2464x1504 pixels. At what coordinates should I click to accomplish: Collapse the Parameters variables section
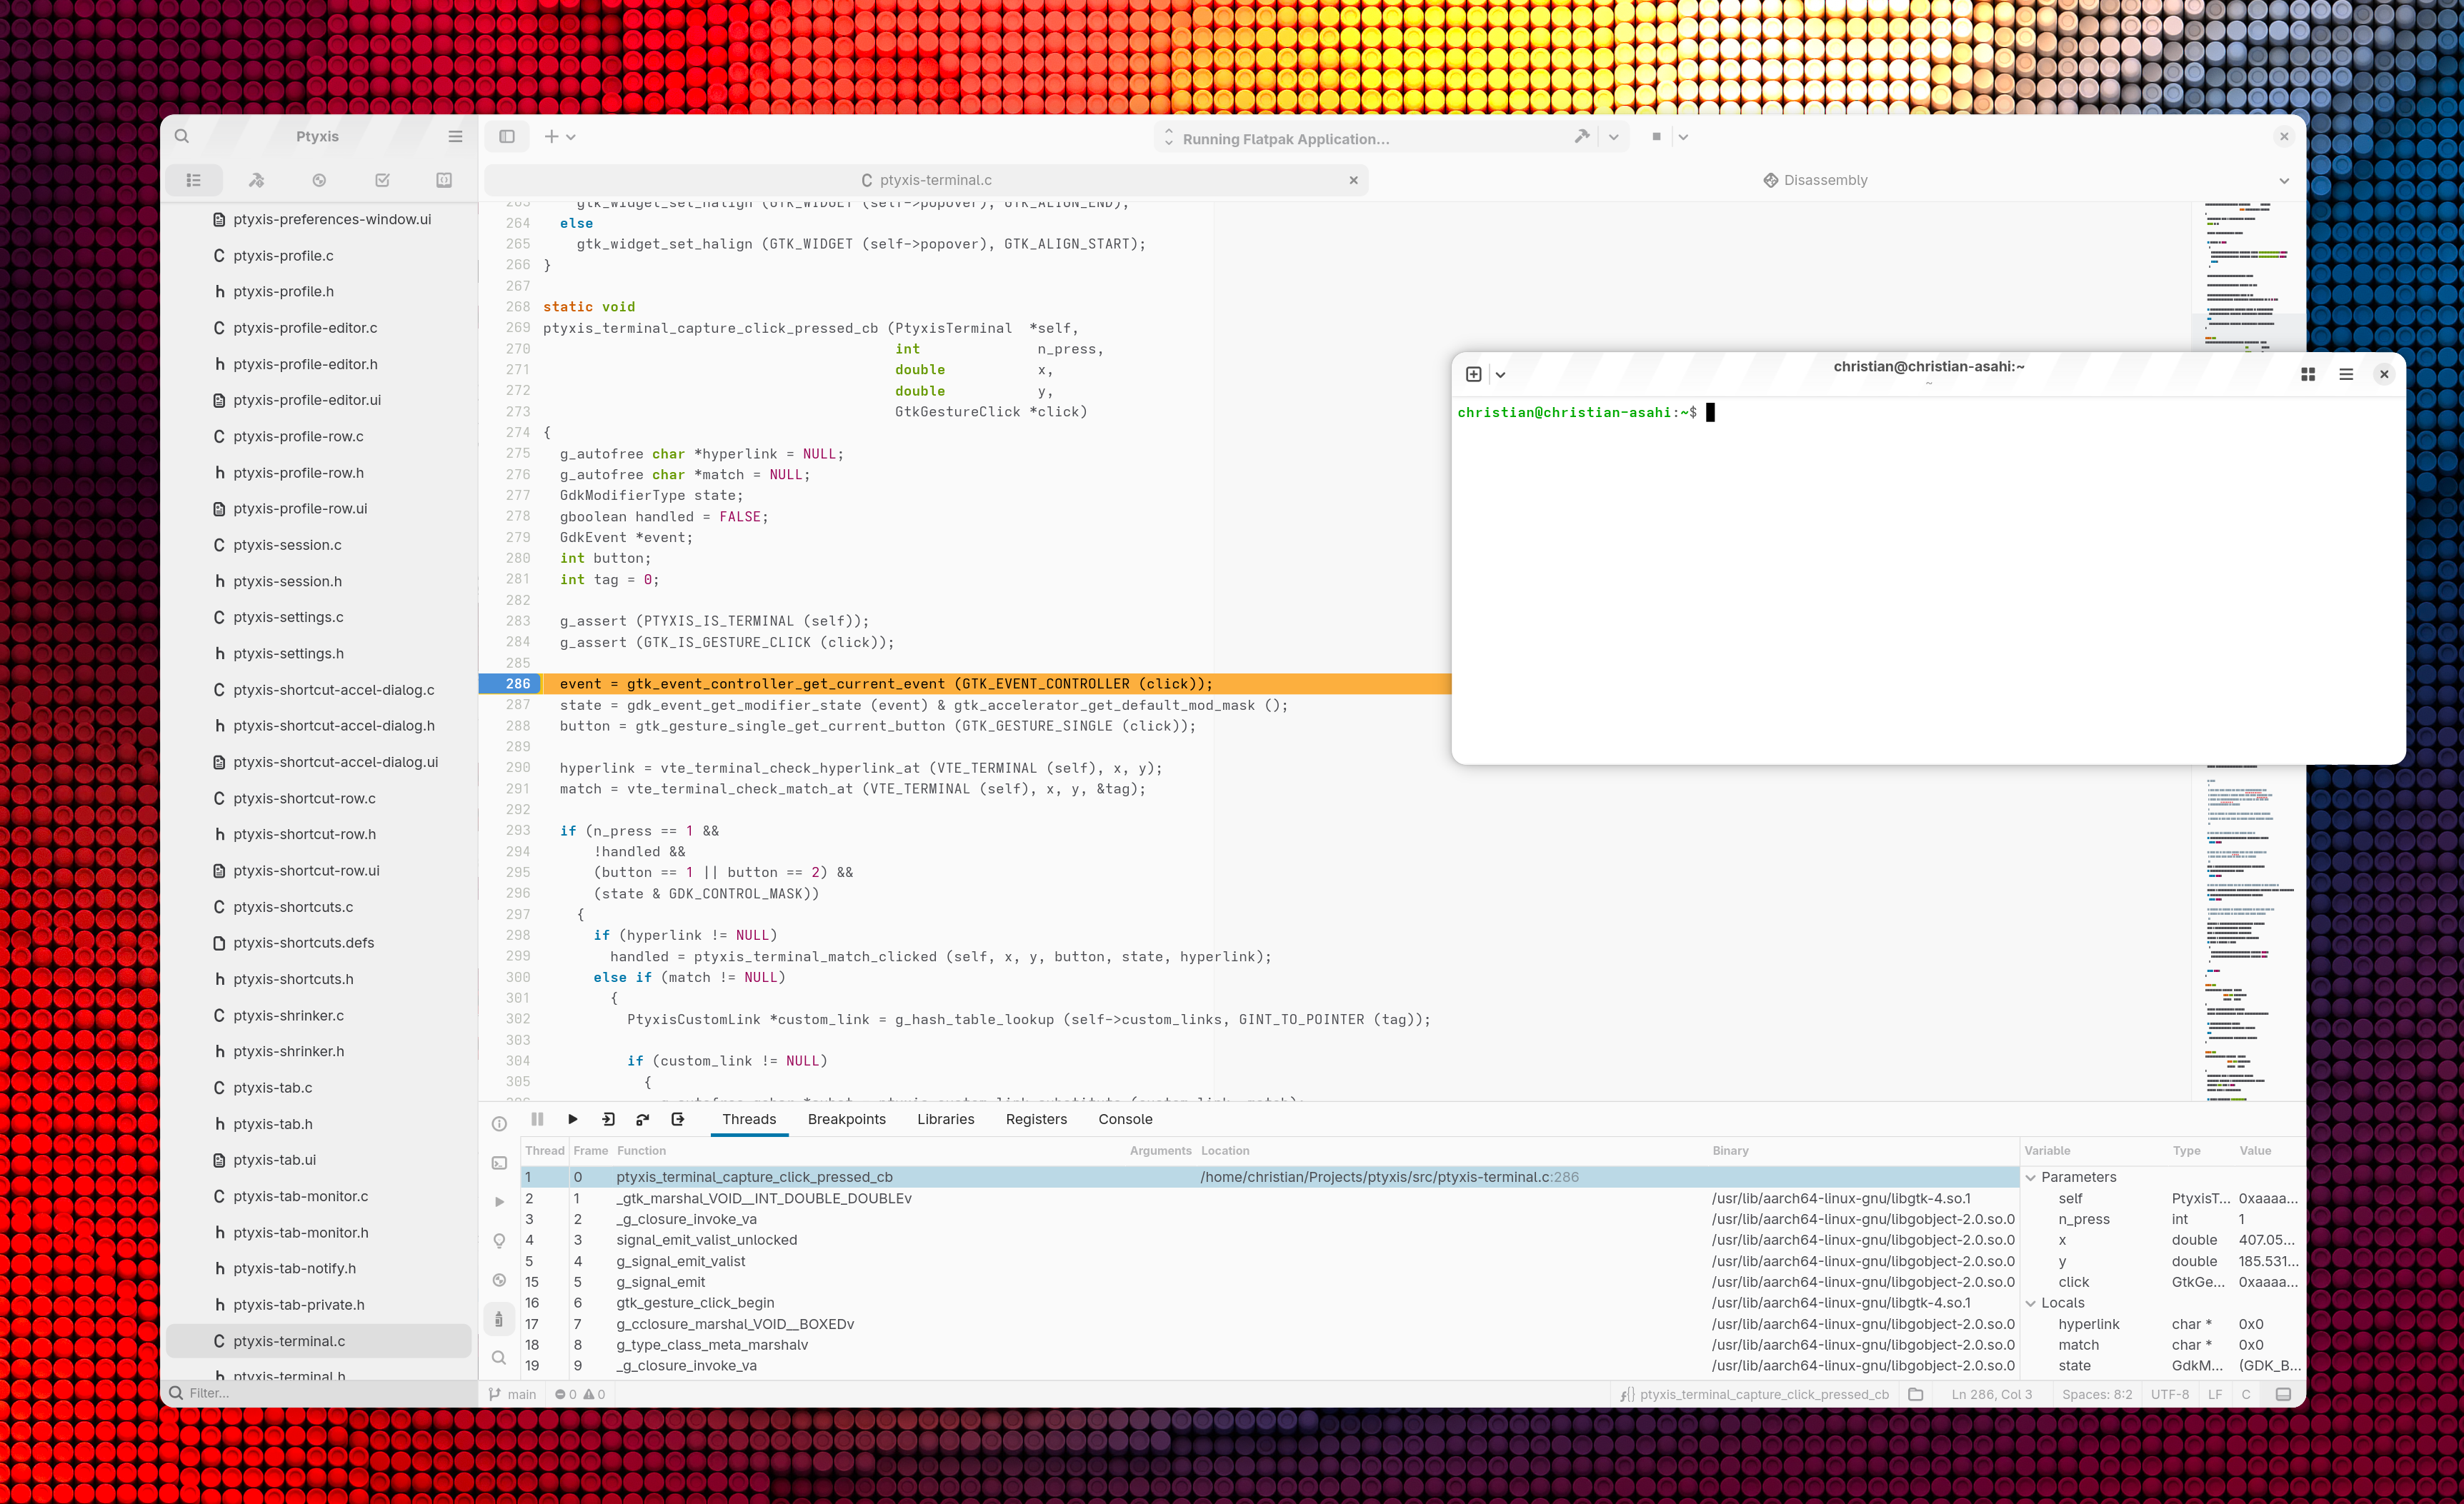(2030, 1177)
